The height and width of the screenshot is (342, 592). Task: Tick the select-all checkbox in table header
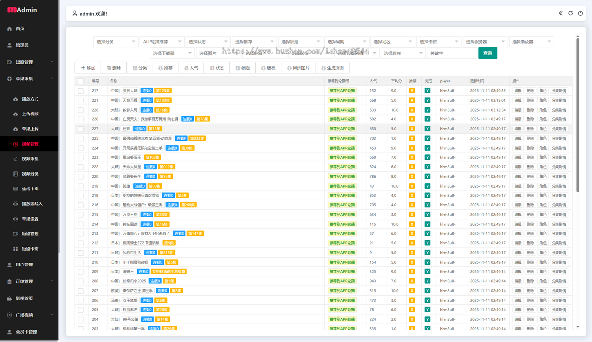(81, 81)
